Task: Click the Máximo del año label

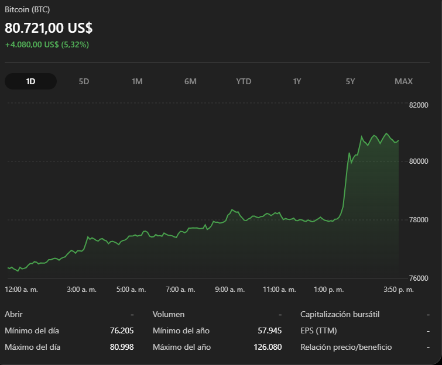Action: (x=182, y=347)
